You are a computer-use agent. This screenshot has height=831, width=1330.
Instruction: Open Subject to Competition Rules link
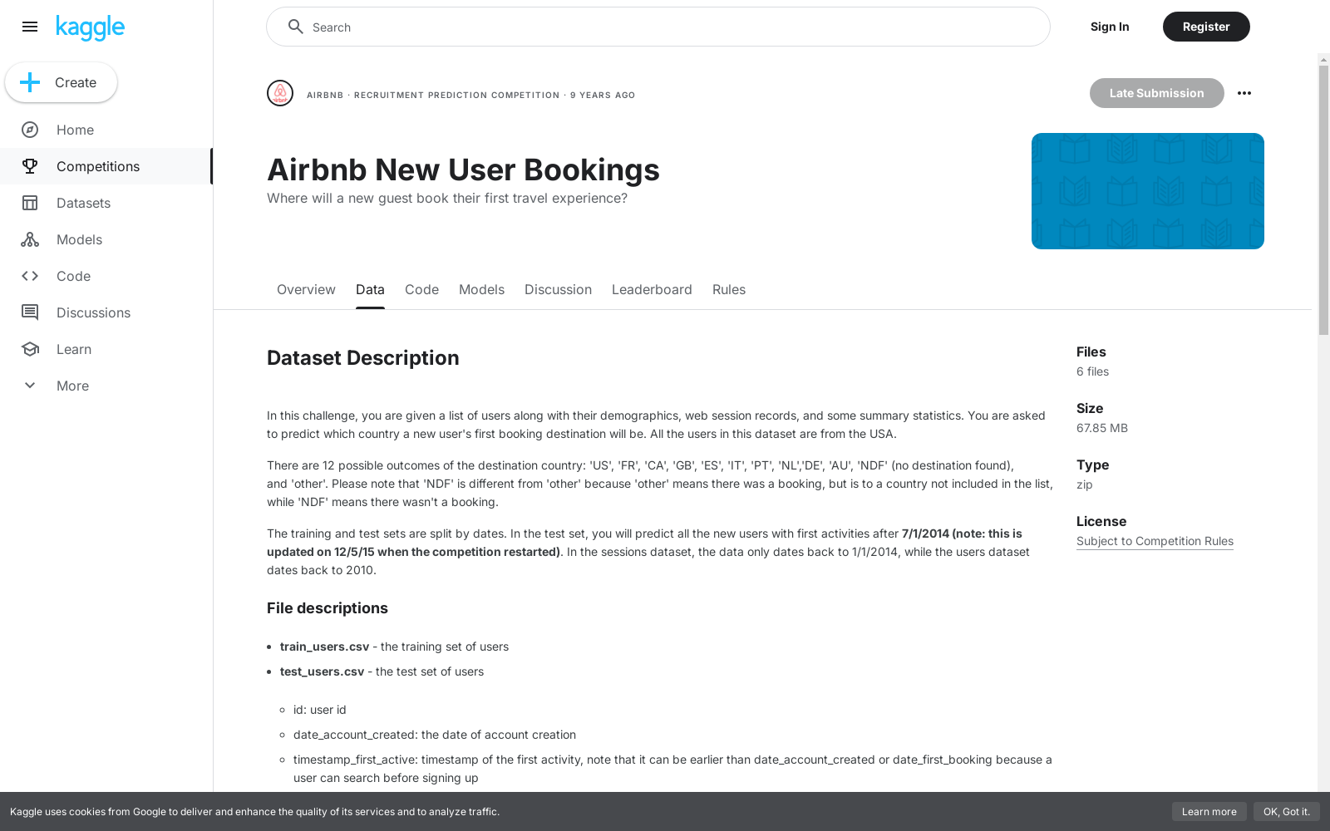[x=1155, y=541]
